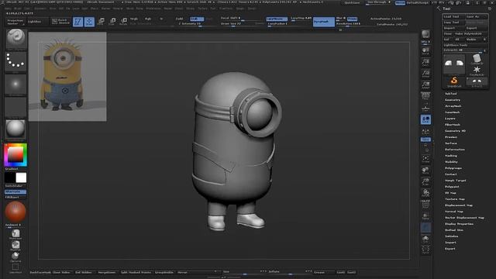The width and height of the screenshot is (496, 279).
Task: Click the Save As button in Tool palette
Action: 476,16
